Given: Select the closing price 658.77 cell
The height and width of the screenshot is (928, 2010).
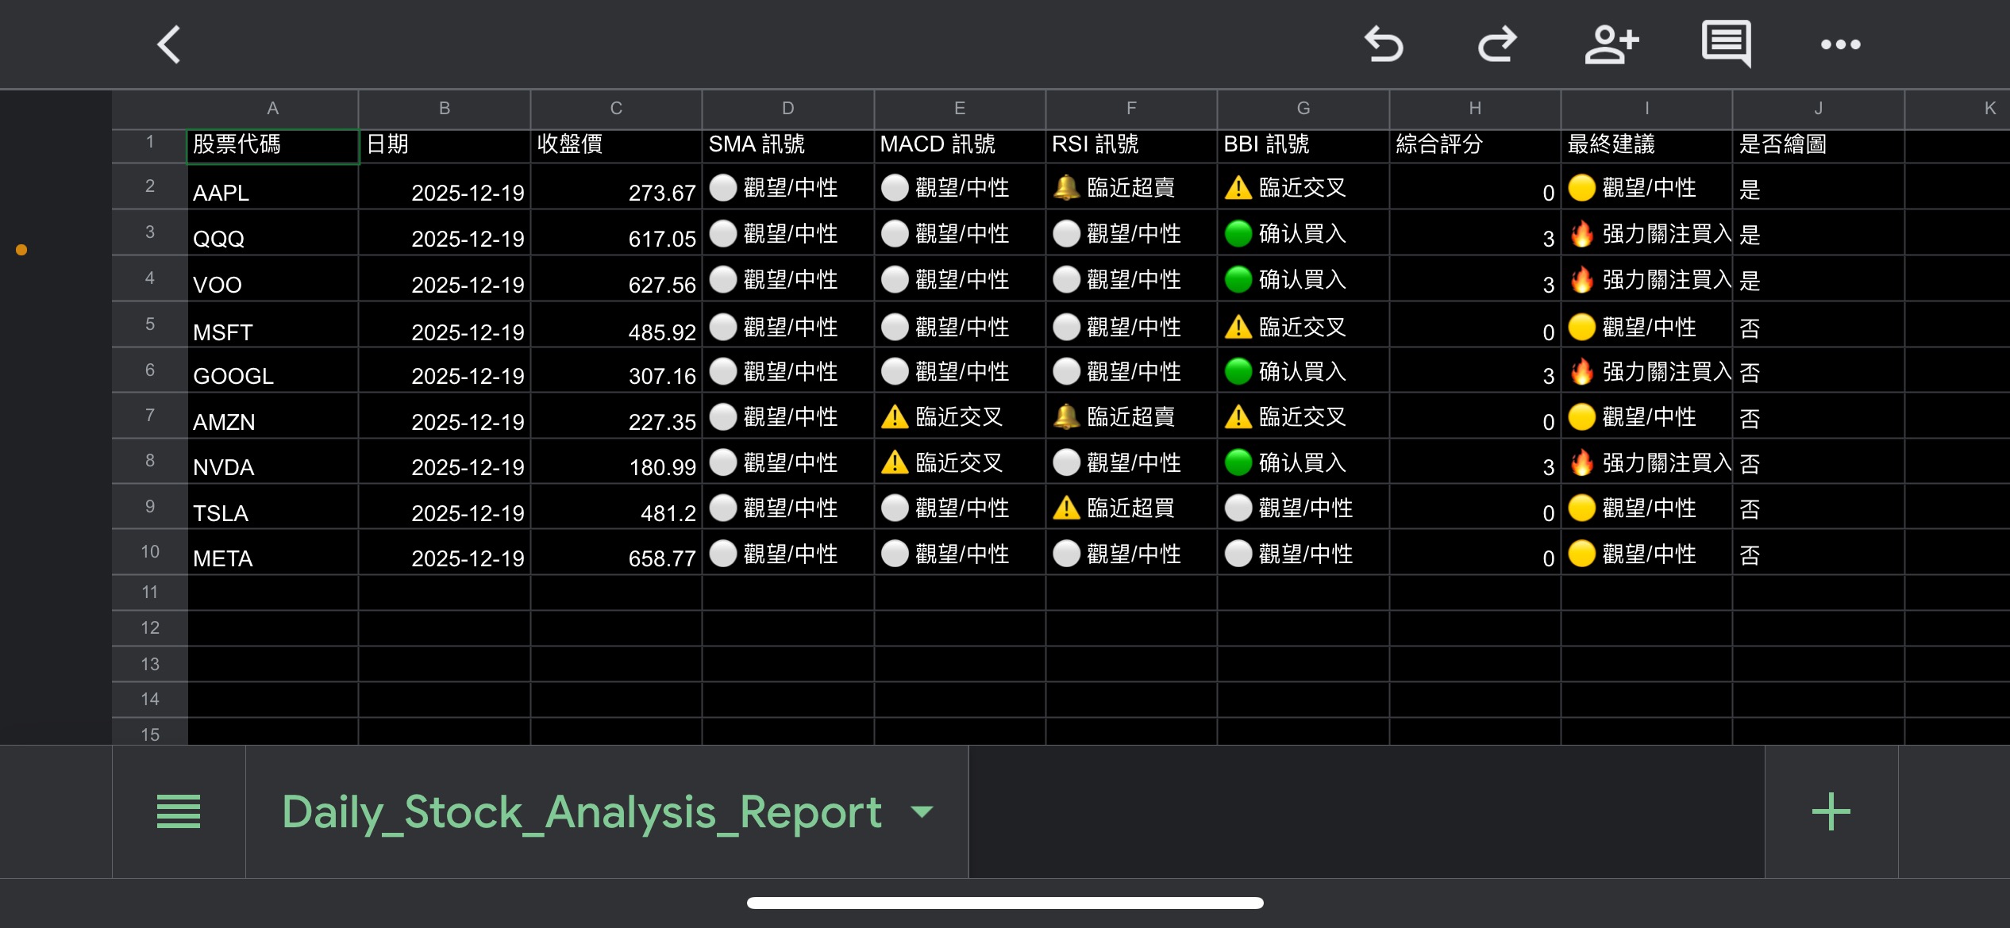Looking at the screenshot, I should pos(616,554).
